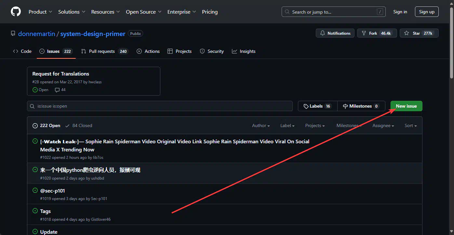This screenshot has width=454, height=235.
Task: Click open-status icon of Tags issue
Action: [35, 211]
